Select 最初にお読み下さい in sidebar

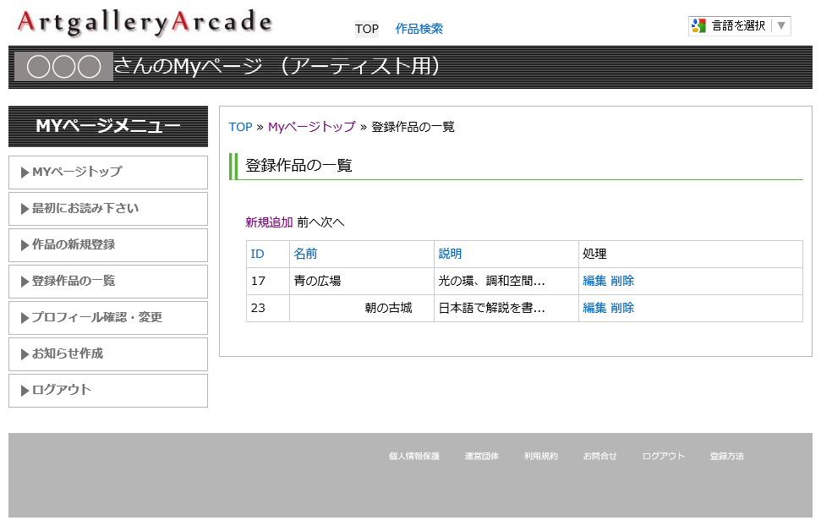108,208
